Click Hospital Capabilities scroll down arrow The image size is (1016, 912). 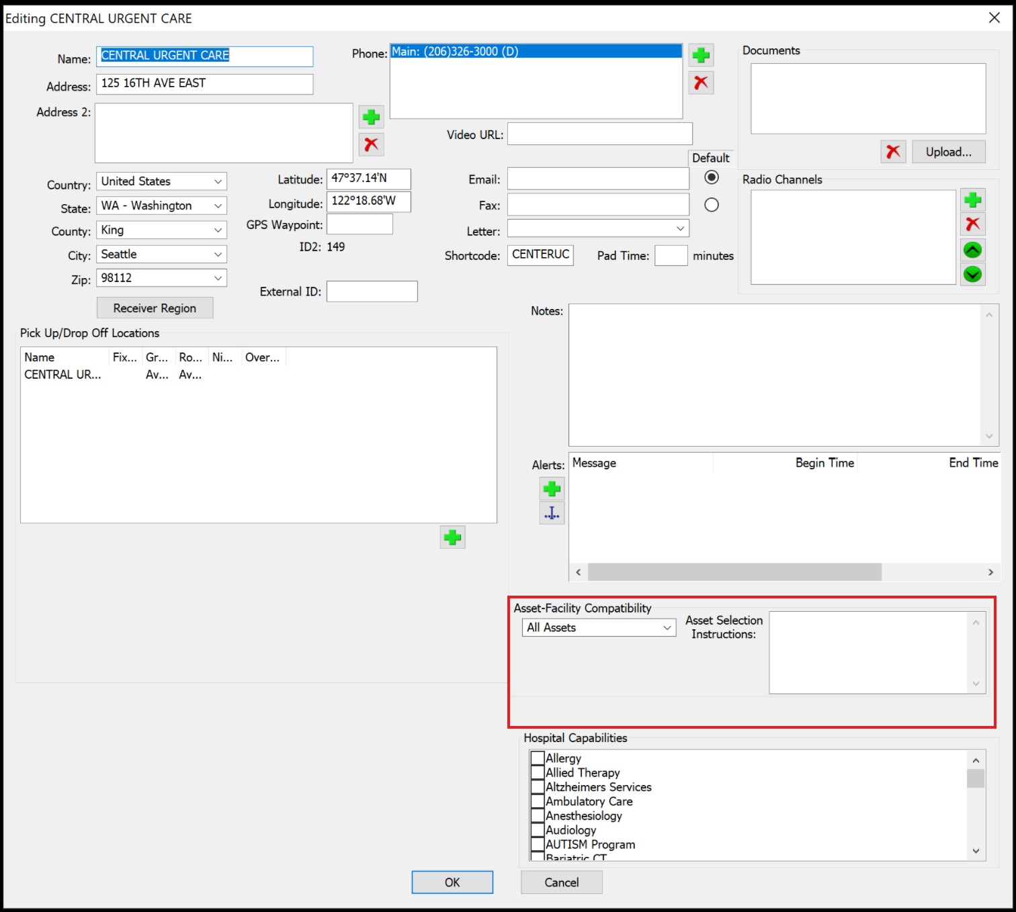point(976,851)
